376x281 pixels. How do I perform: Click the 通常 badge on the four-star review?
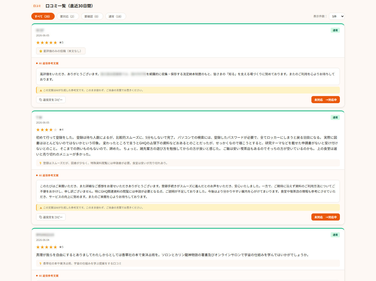(335, 117)
